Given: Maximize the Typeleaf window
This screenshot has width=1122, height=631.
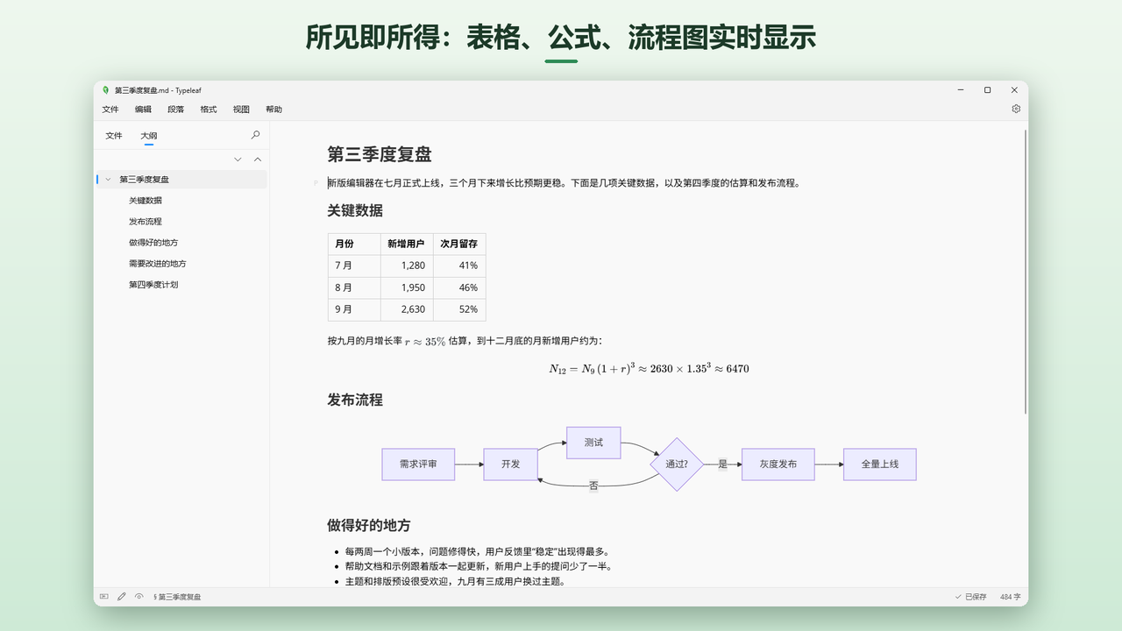Looking at the screenshot, I should pos(987,90).
